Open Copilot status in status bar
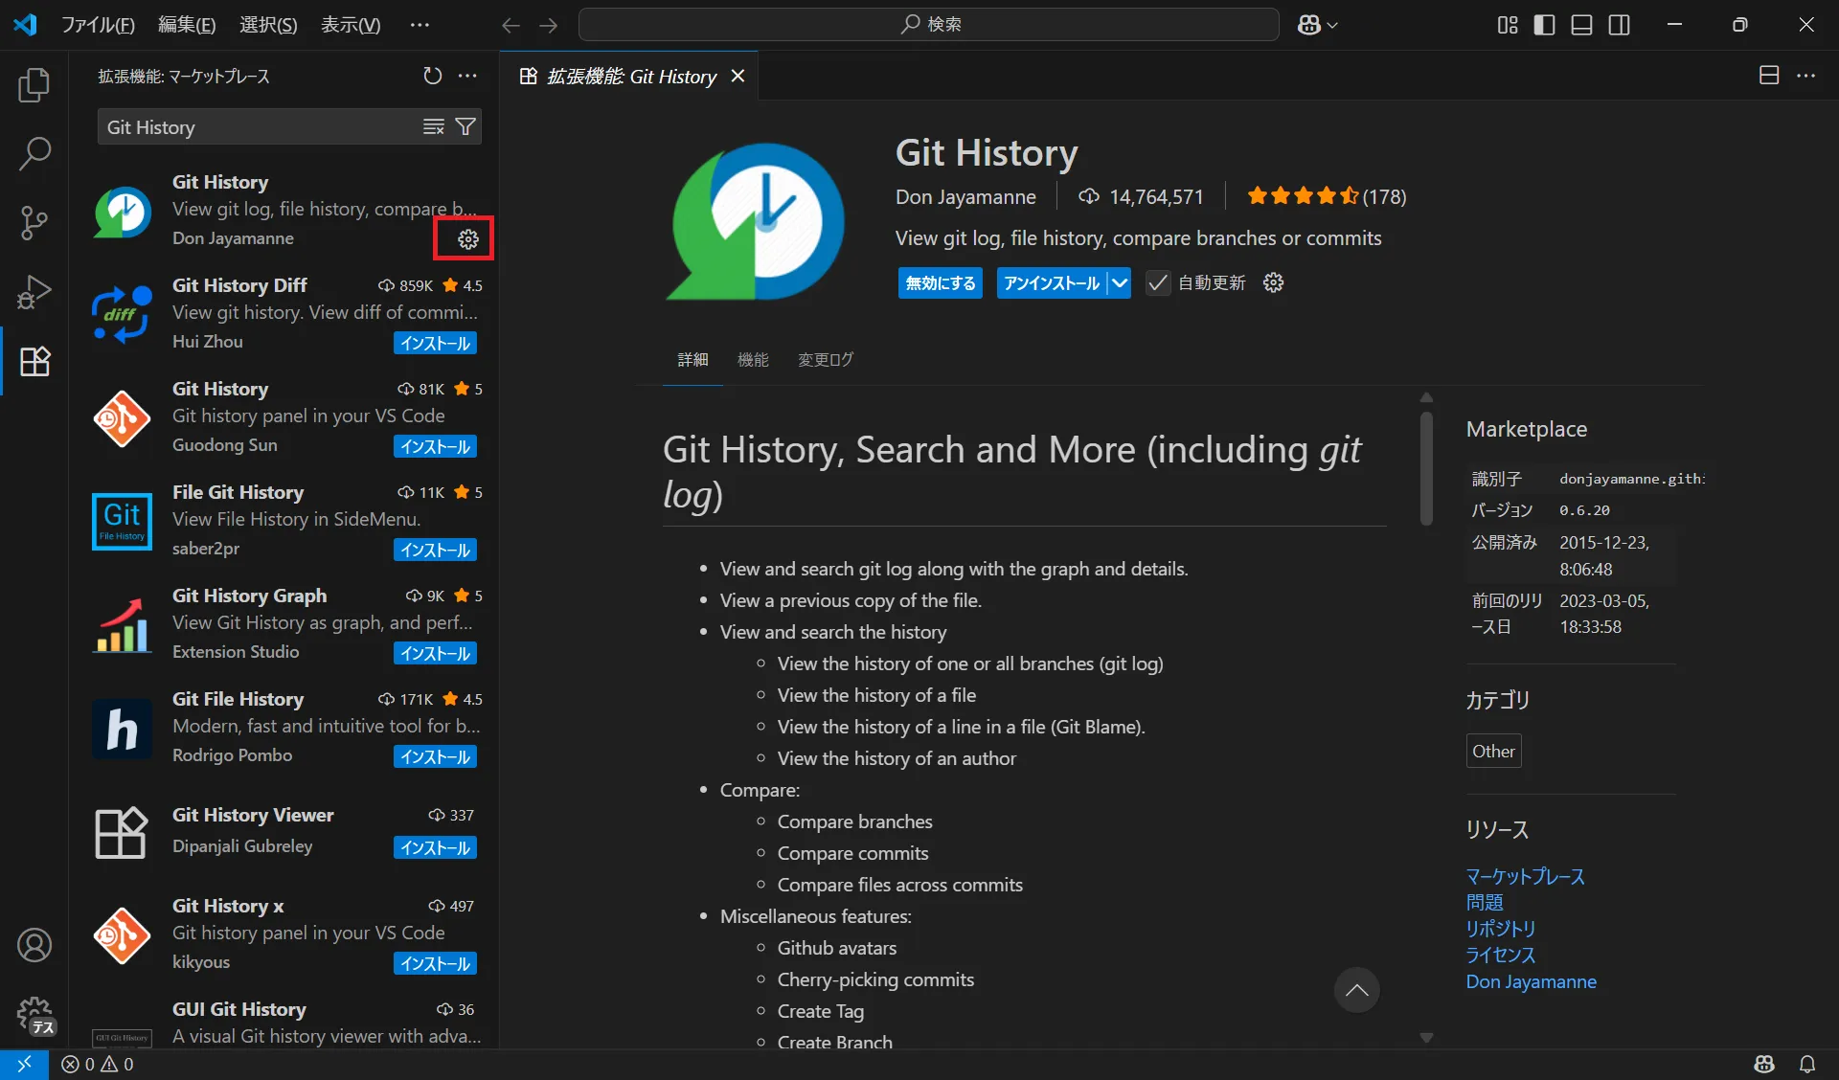 click(x=1764, y=1064)
